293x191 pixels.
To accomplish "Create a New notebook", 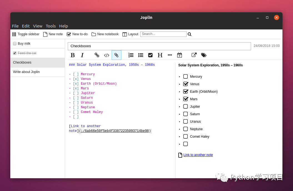I will (105, 34).
